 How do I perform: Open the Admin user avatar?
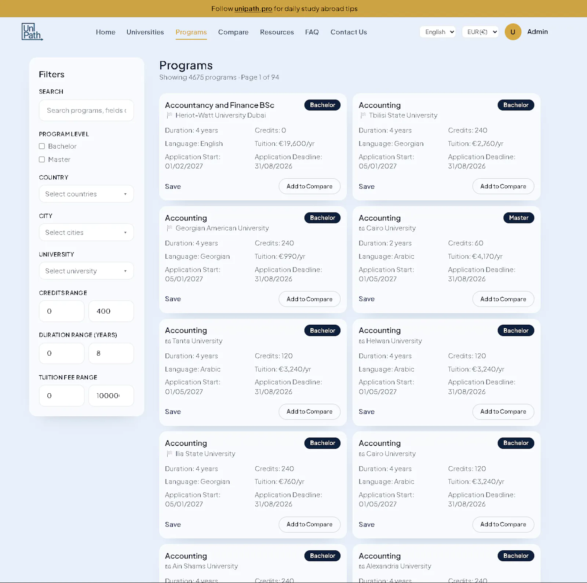[513, 32]
